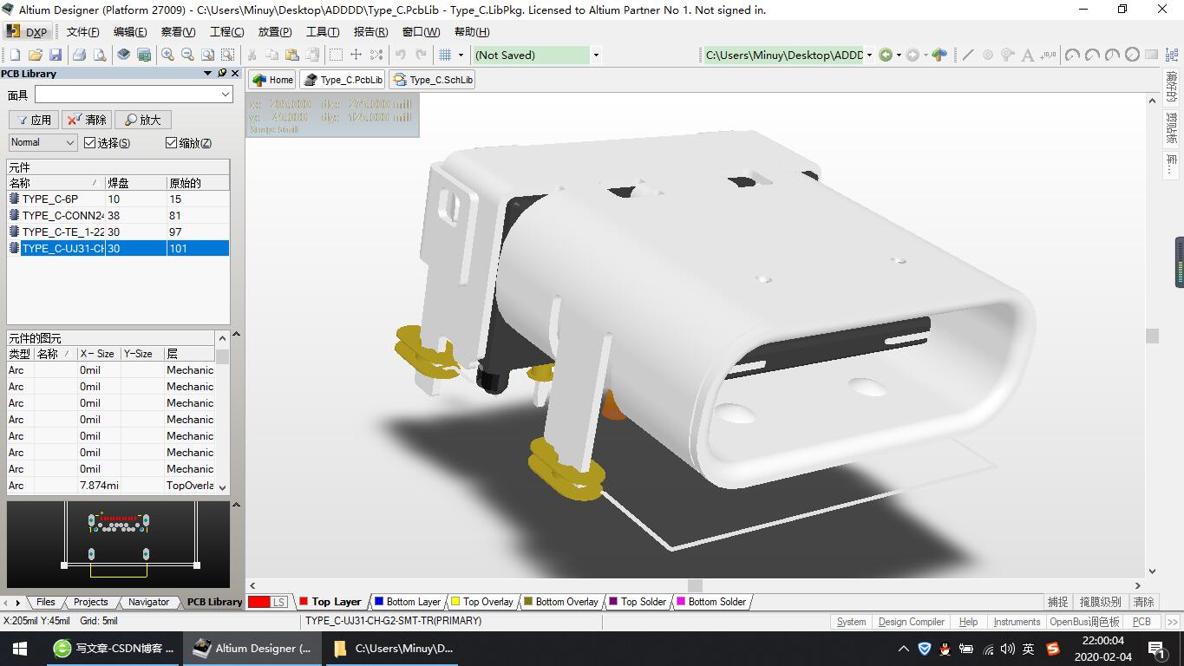This screenshot has height=666, width=1184.
Task: Open the grid icon dropdown arrow
Action: pyautogui.click(x=461, y=55)
